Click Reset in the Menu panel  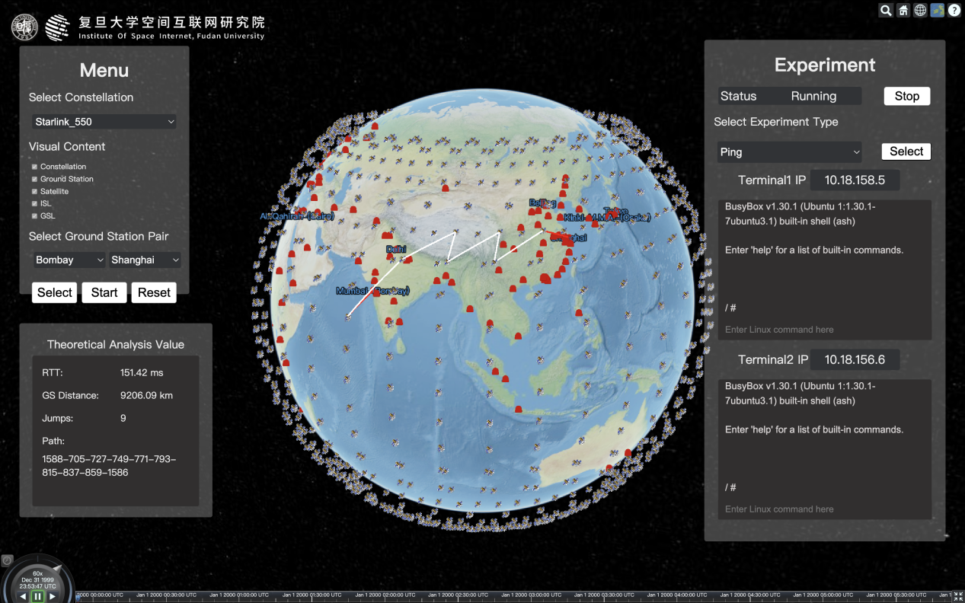(154, 293)
